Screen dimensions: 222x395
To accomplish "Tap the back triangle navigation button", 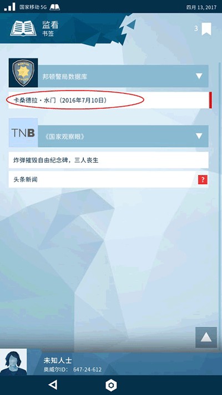I will tap(53, 384).
